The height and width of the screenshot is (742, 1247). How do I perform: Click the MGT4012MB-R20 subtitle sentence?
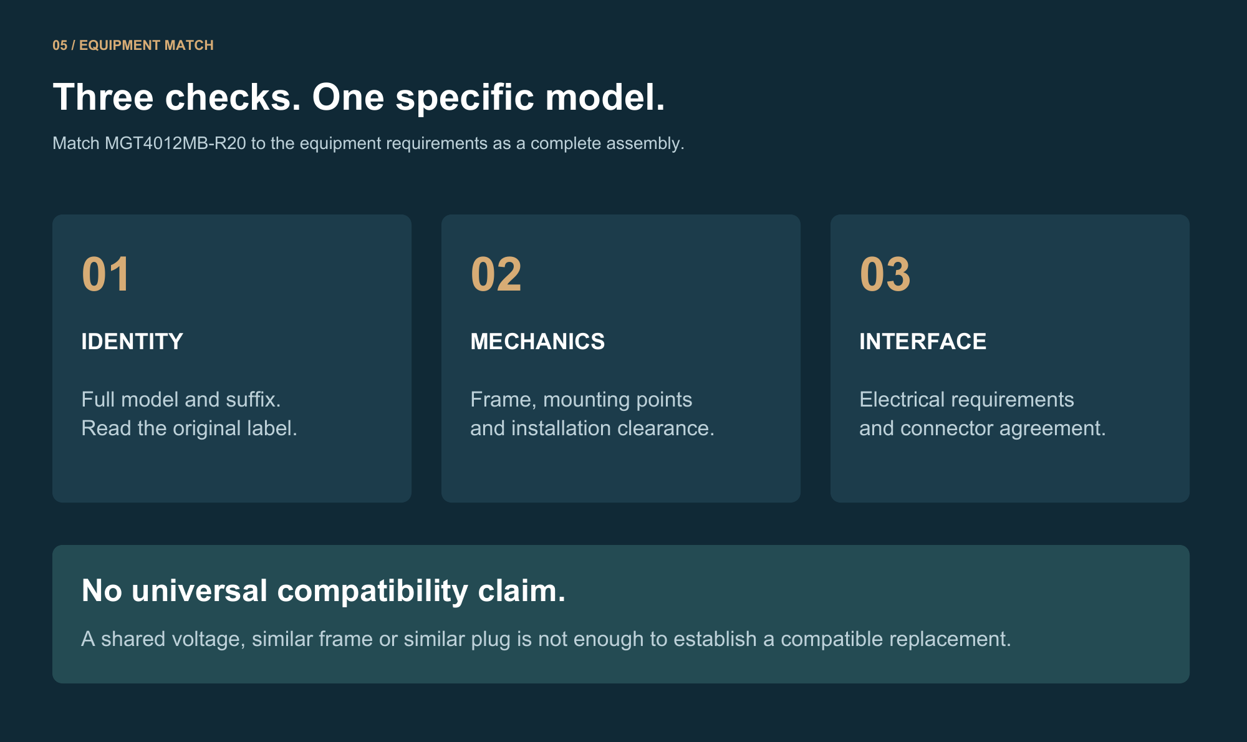tap(368, 143)
